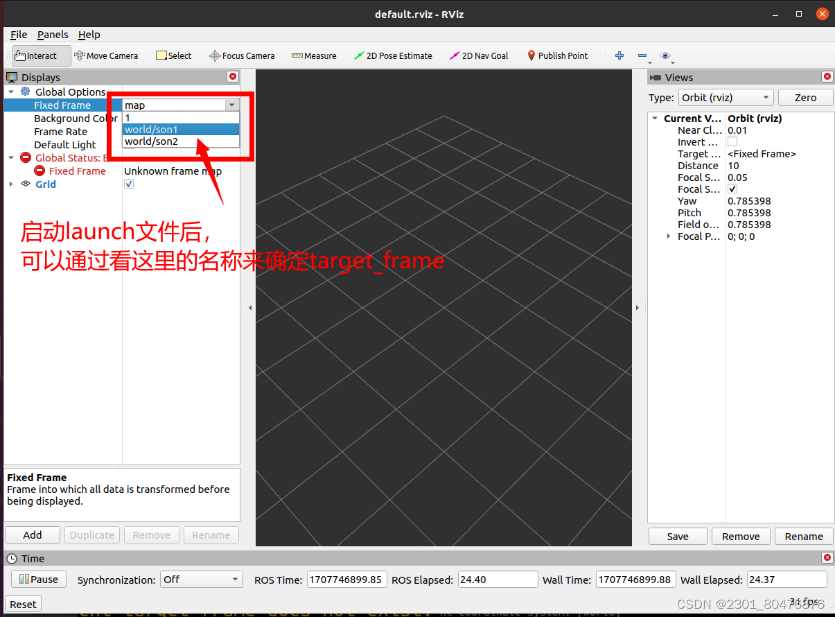Select the Focus Camera tool
The width and height of the screenshot is (835, 617).
pyautogui.click(x=242, y=55)
